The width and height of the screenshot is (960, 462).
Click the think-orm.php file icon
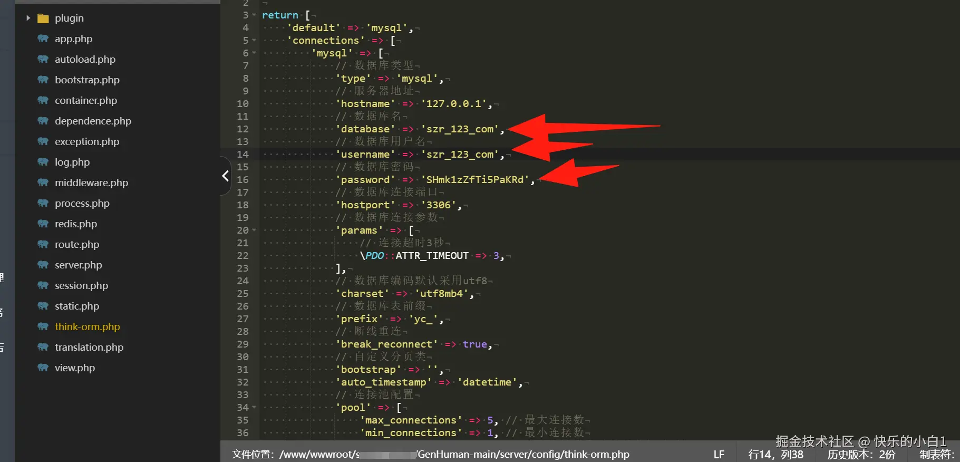[x=43, y=326]
